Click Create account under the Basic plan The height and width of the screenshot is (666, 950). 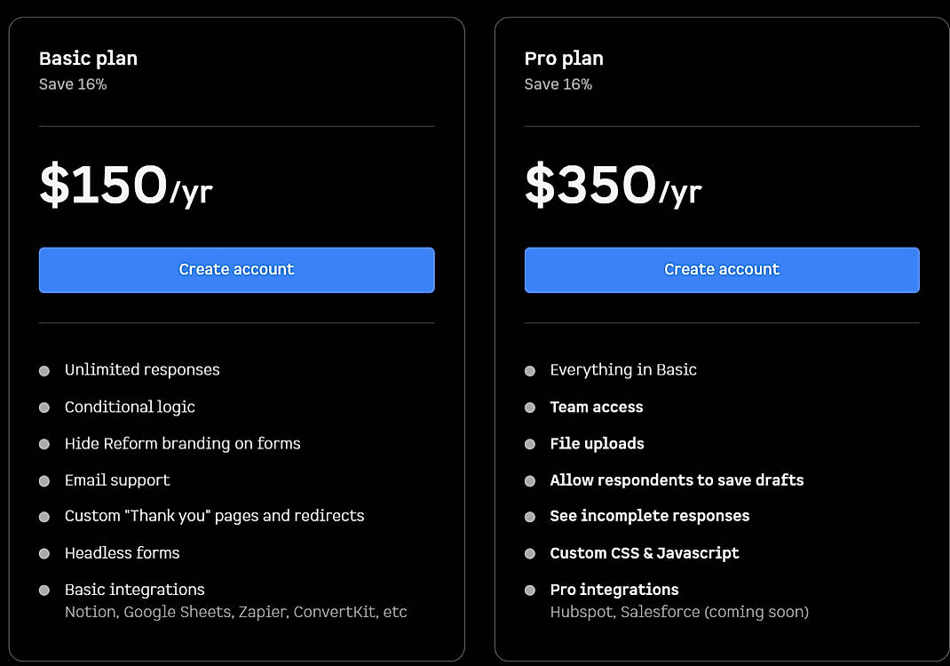236,270
